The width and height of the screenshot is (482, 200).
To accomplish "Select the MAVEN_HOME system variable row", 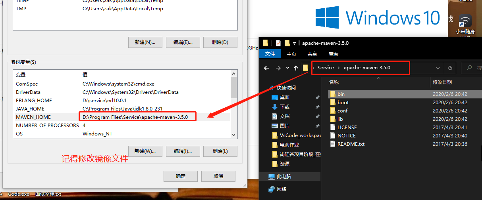I will (x=121, y=117).
